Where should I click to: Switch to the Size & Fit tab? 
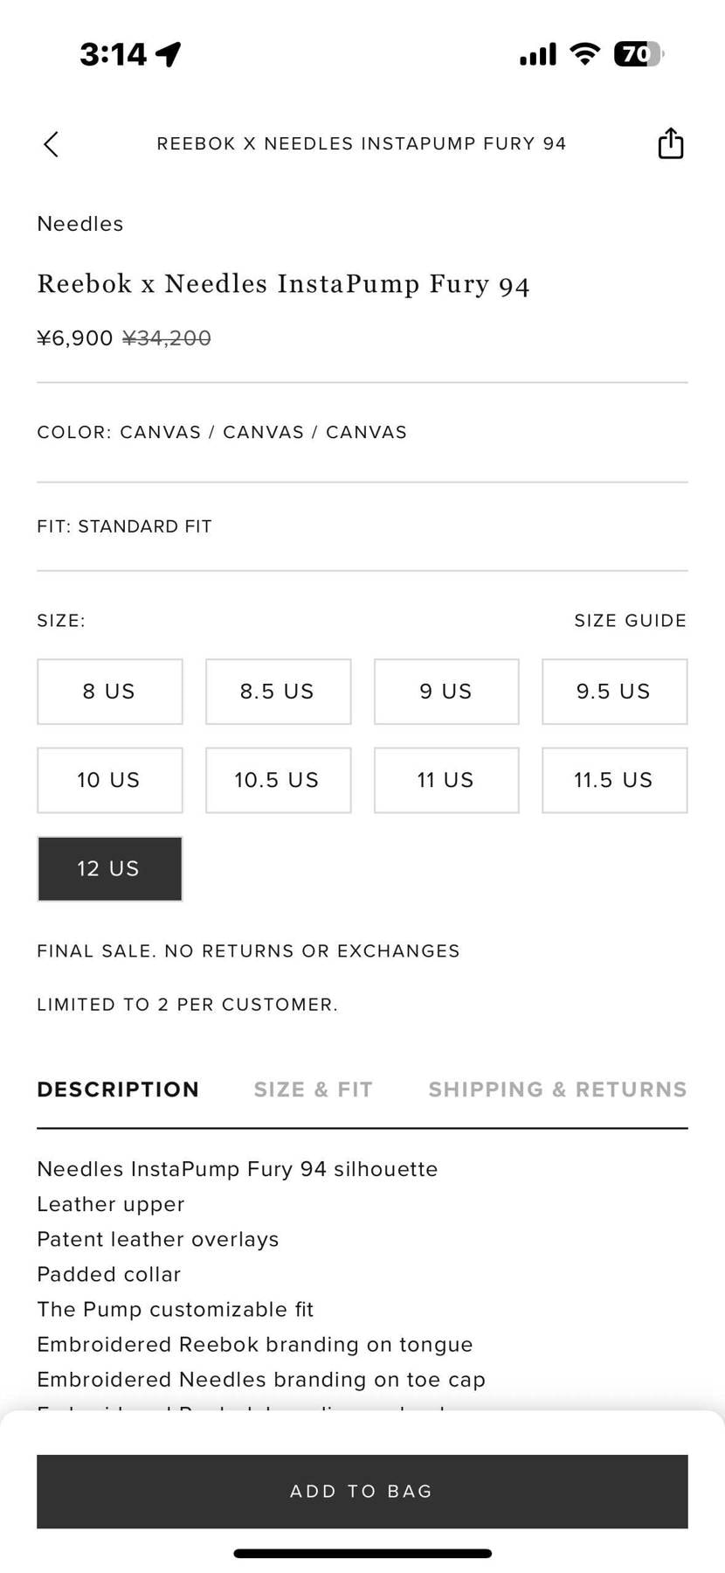click(x=314, y=1089)
